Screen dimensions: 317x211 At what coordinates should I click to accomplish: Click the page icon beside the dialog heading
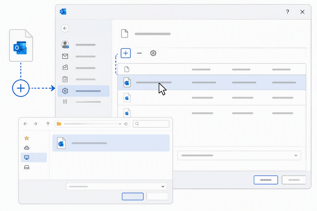tap(124, 33)
